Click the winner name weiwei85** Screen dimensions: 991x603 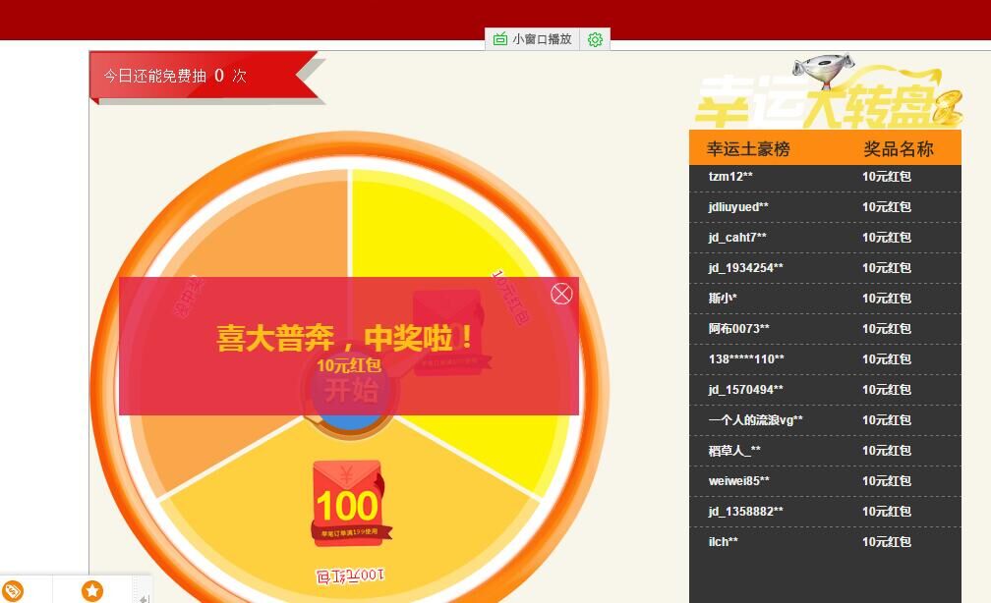739,480
